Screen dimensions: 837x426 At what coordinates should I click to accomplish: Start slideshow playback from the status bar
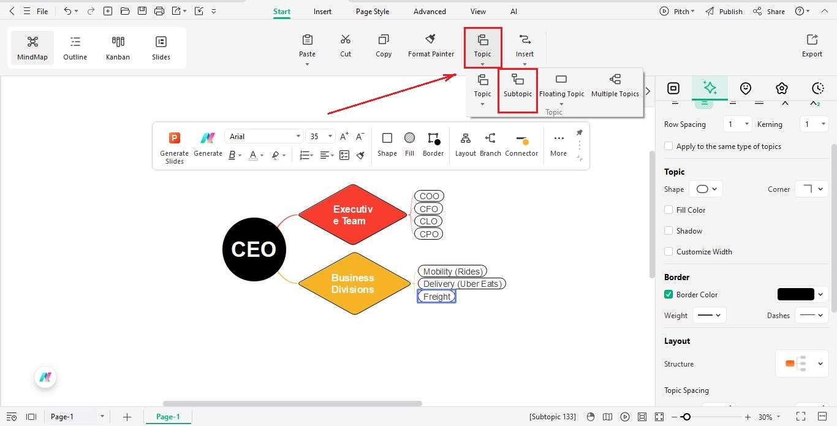pos(625,417)
